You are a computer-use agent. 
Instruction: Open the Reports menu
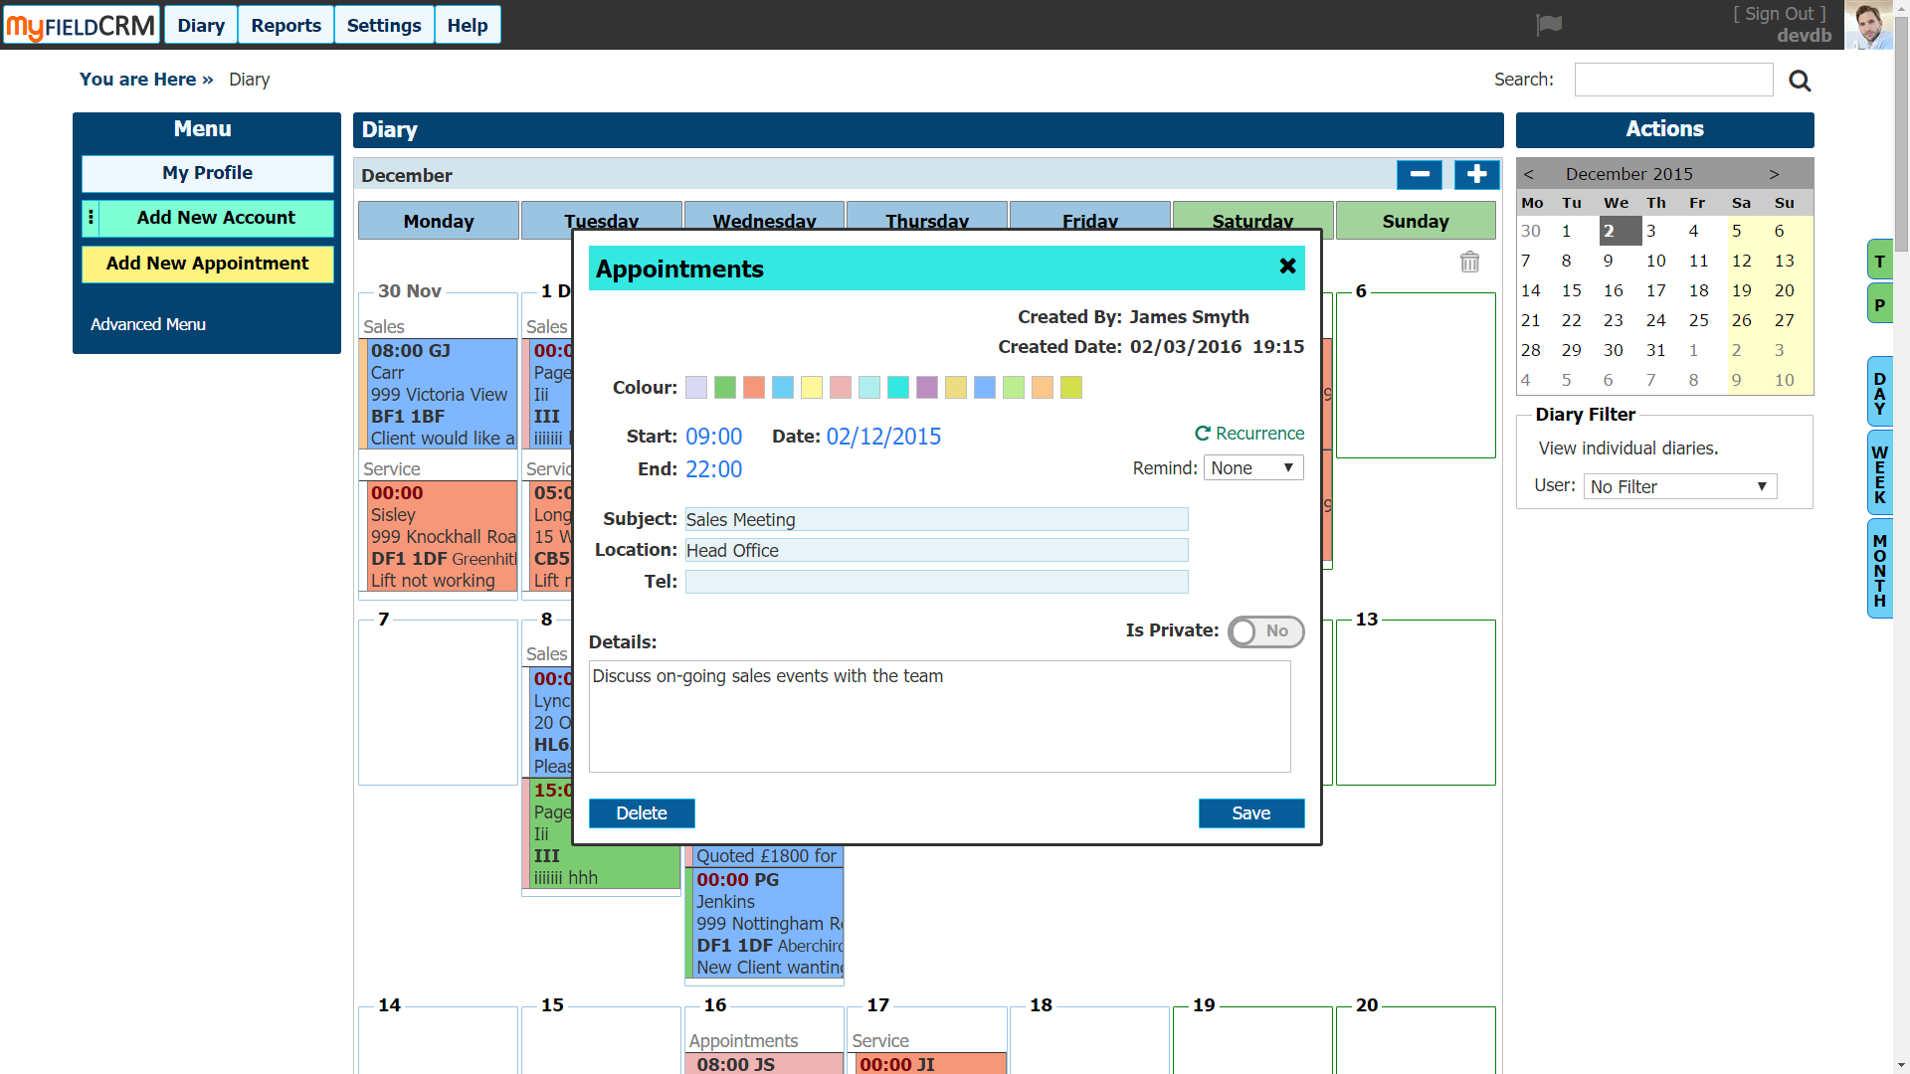pos(286,26)
